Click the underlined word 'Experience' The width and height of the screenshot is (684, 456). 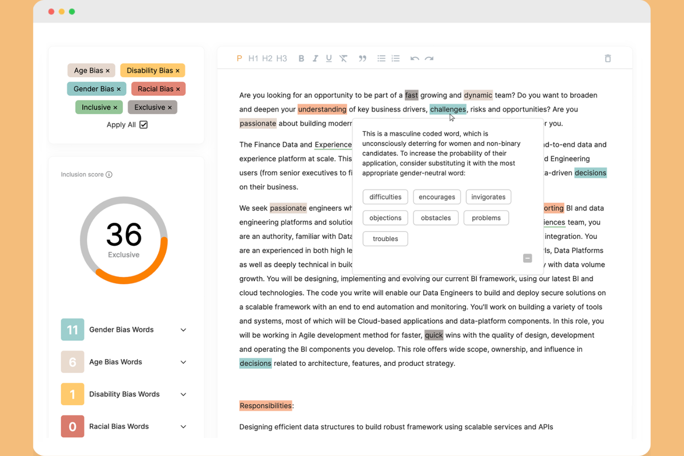(x=333, y=145)
